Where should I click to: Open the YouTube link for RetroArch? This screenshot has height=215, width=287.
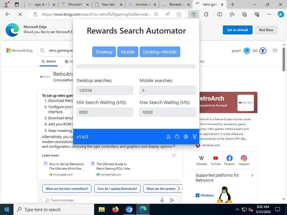(216, 160)
